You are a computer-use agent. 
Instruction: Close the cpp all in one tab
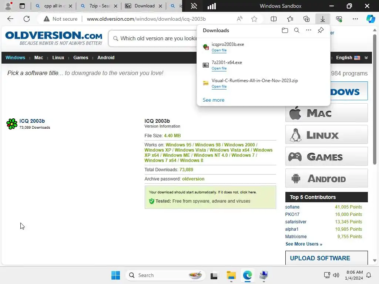(x=70, y=6)
